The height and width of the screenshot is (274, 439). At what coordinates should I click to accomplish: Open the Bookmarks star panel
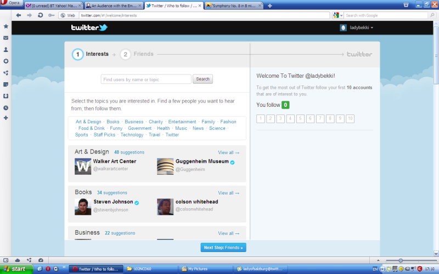[5, 26]
